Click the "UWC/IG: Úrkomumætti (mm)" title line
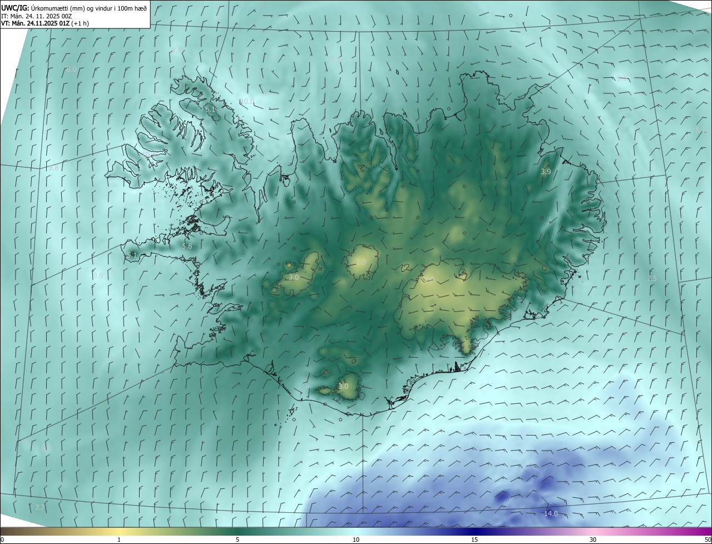Viewport: 712px width, 544px height. (x=74, y=8)
